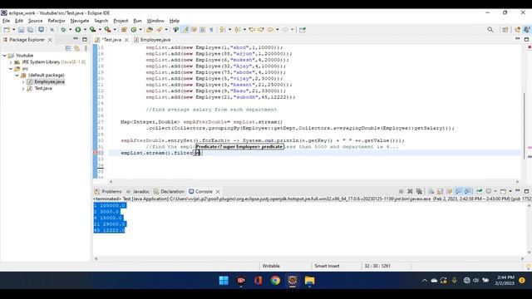Click the Next Annotation toolbar icon
This screenshot has width=532, height=299.
(222, 30)
